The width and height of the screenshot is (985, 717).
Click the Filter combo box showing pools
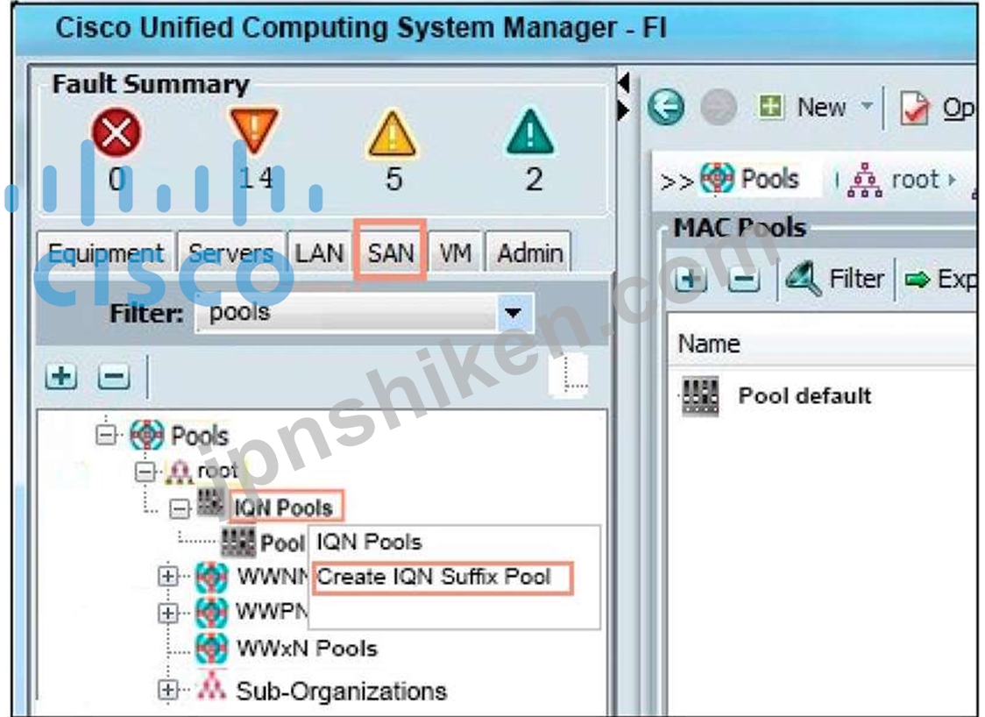click(x=365, y=312)
